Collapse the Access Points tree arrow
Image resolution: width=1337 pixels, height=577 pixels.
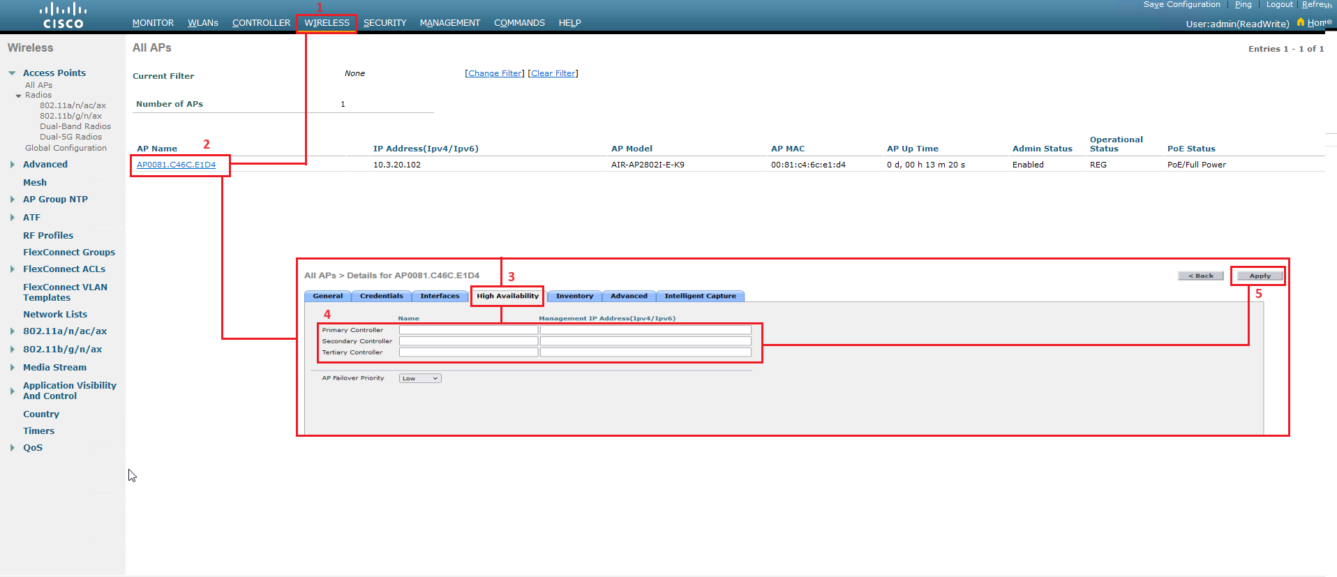click(12, 73)
